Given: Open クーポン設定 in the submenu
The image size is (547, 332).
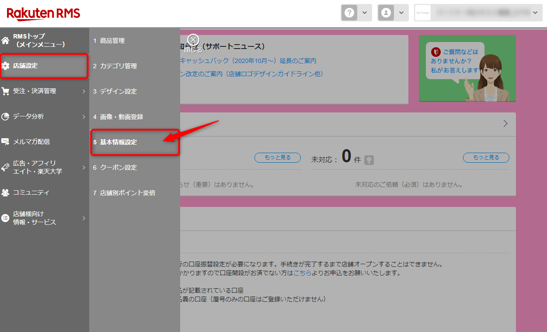Looking at the screenshot, I should point(118,168).
